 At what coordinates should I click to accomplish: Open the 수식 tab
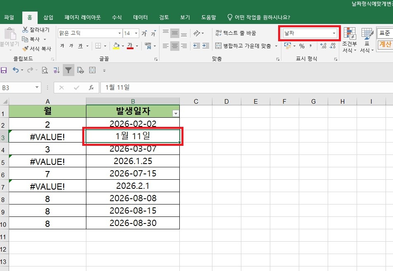tap(117, 17)
